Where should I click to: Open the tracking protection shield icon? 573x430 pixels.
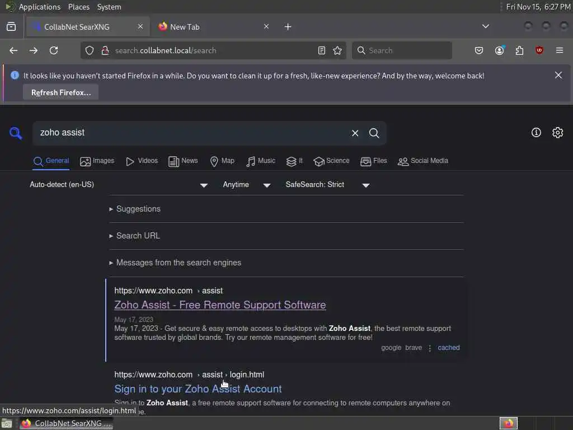pos(90,50)
